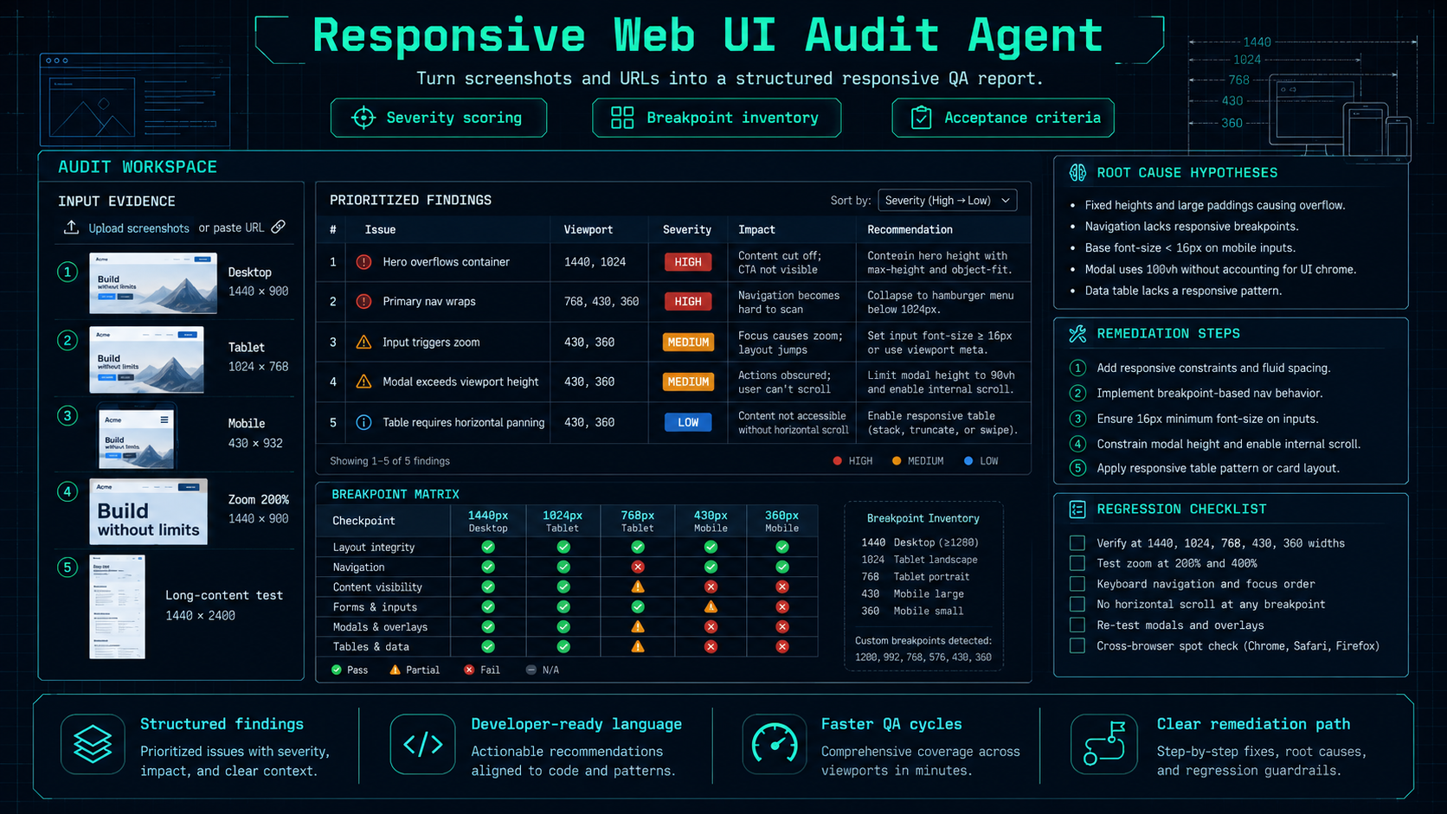Select the Acceptance criteria tab
Image resolution: width=1447 pixels, height=814 pixels.
(x=1003, y=118)
